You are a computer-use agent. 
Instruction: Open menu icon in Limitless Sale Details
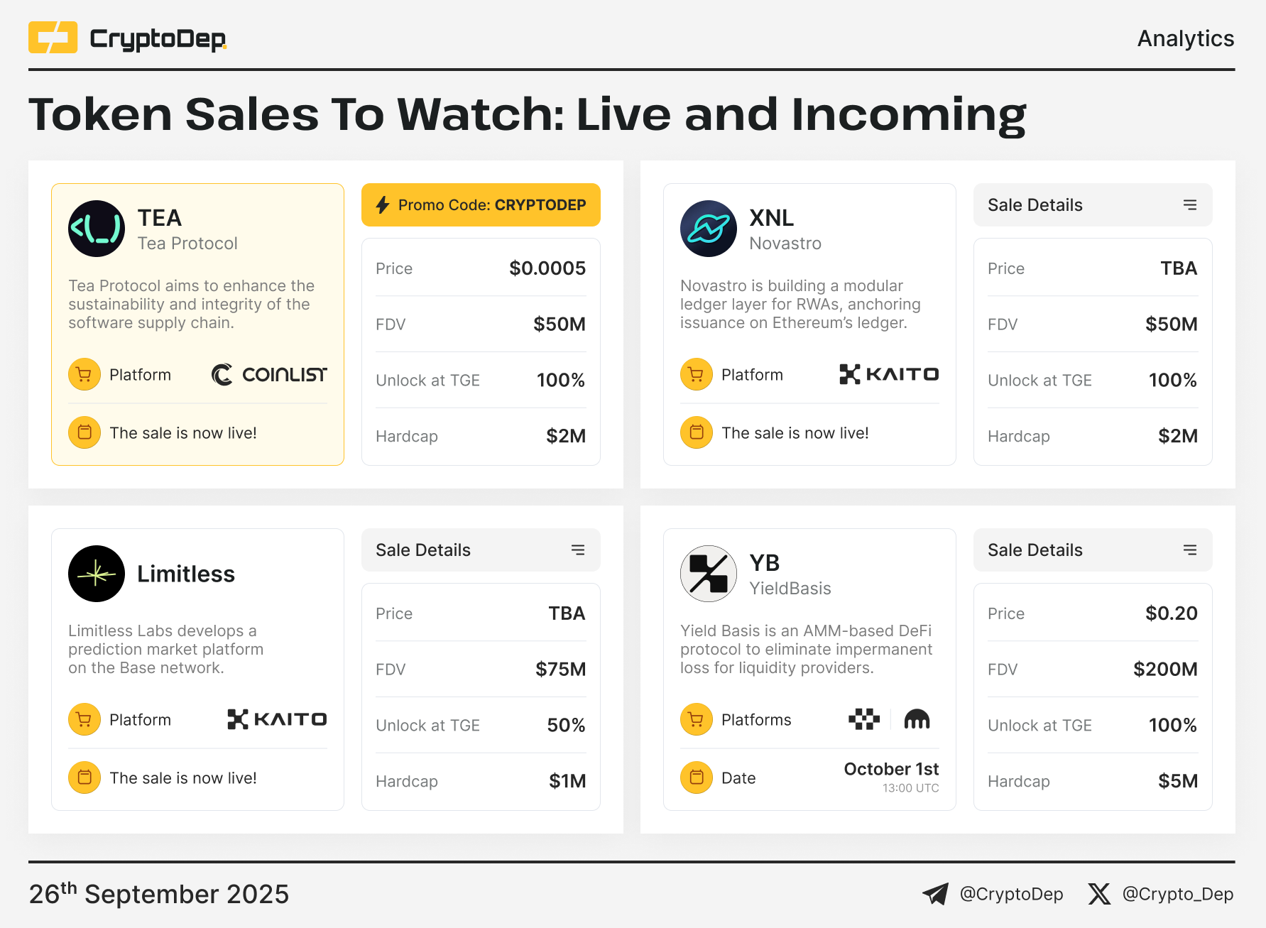[x=578, y=550]
